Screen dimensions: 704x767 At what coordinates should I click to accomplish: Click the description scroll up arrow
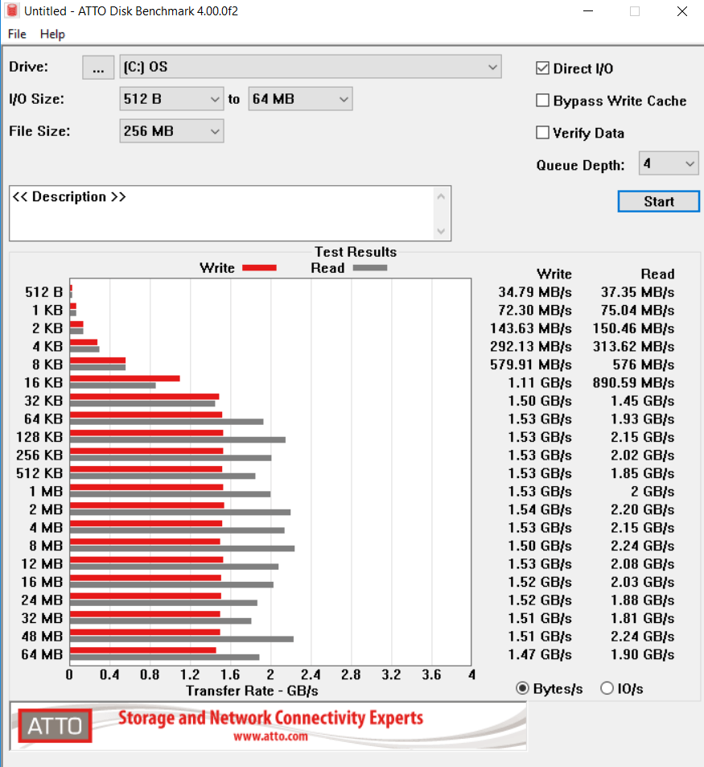[x=441, y=196]
